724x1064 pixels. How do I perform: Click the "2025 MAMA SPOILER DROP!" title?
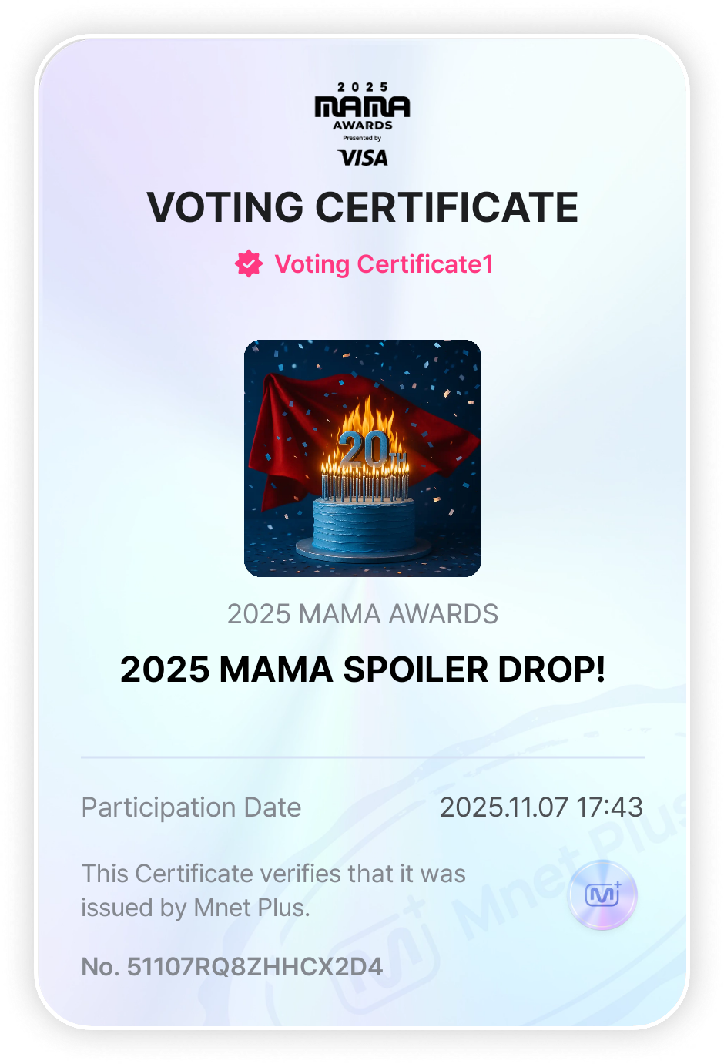coord(362,670)
